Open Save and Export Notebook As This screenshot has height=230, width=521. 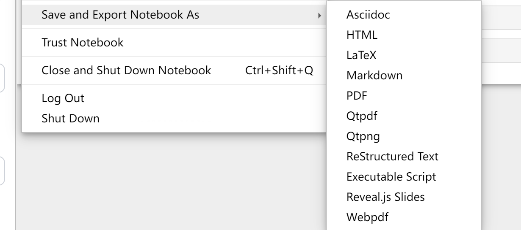coord(121,15)
